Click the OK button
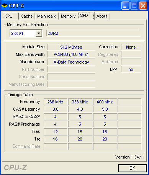Viewport: 149px width, 175px height. pos(132,168)
